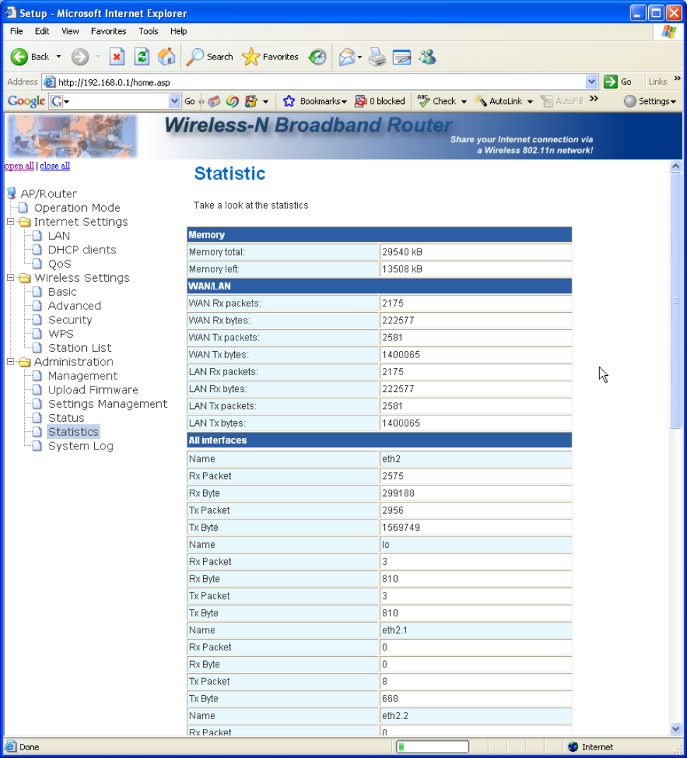Click the Print printer icon
Screen dimensions: 687x758
coord(377,57)
